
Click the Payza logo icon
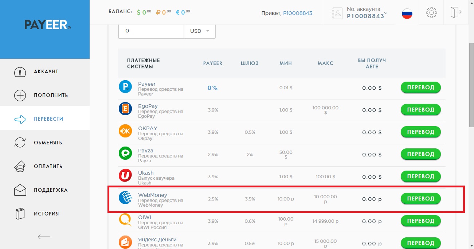pyautogui.click(x=125, y=153)
